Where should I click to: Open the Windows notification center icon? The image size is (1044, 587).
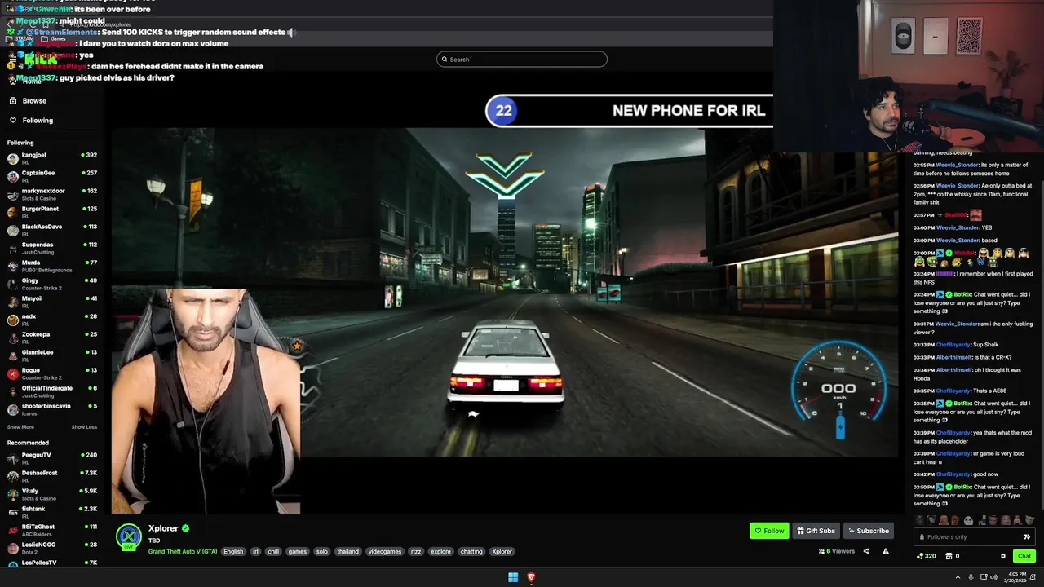tap(1033, 577)
